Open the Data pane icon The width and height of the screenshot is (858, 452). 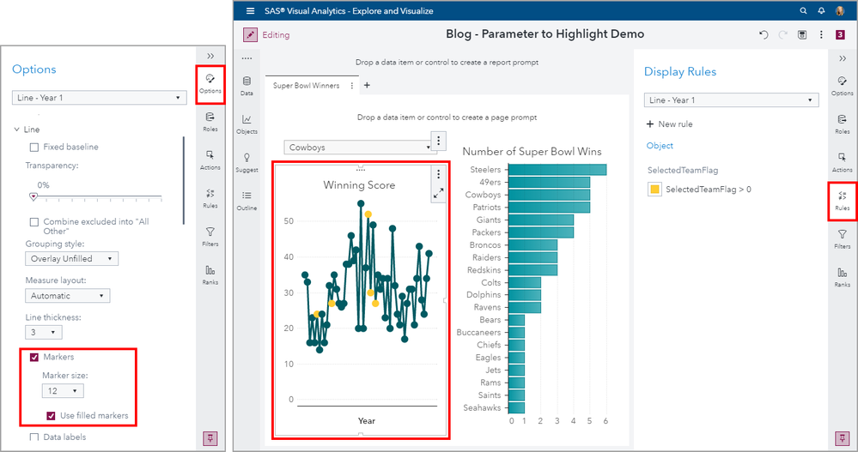tap(246, 85)
